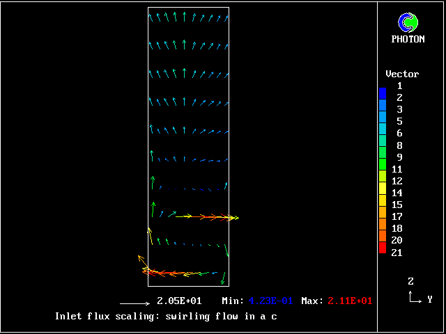Click the top row of cyan vectors
446x334 pixels.
(188, 17)
